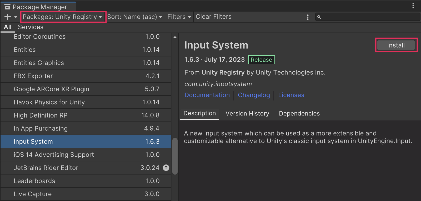
Task: Open the Changelog link
Action: [254, 95]
